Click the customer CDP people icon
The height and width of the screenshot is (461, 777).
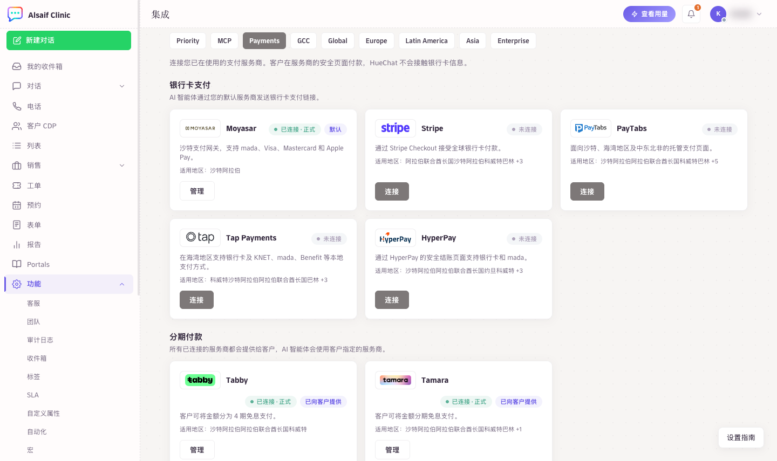coord(17,126)
